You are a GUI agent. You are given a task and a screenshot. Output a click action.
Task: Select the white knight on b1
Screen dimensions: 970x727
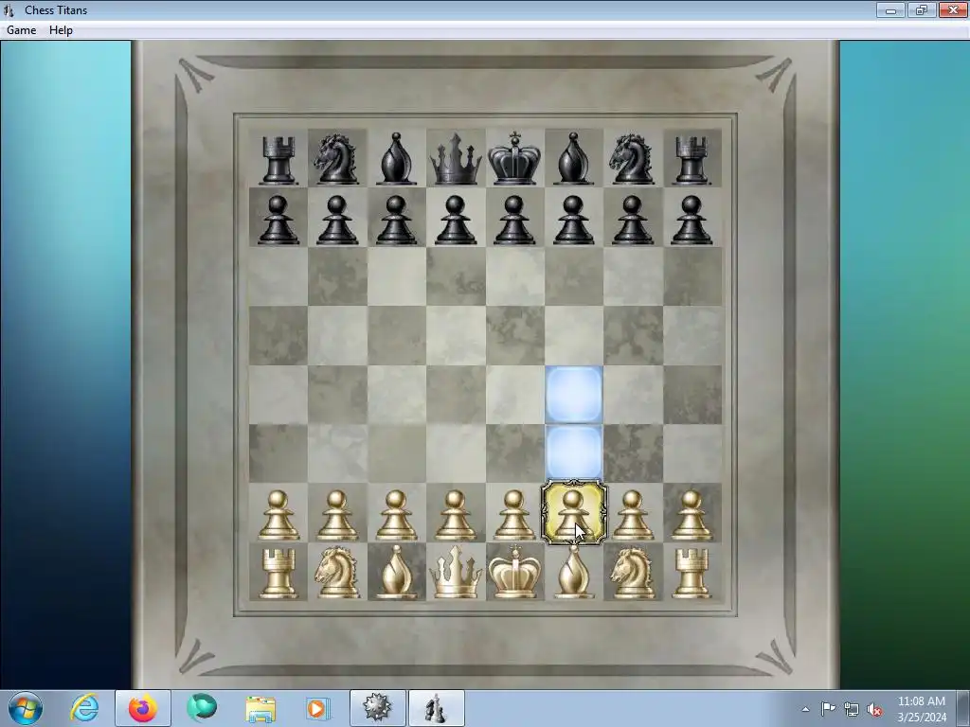pos(336,572)
